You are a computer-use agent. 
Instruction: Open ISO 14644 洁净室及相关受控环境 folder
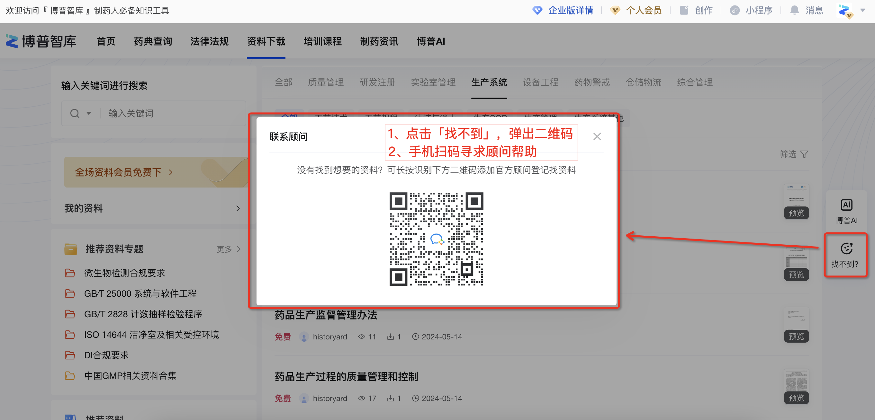[151, 335]
